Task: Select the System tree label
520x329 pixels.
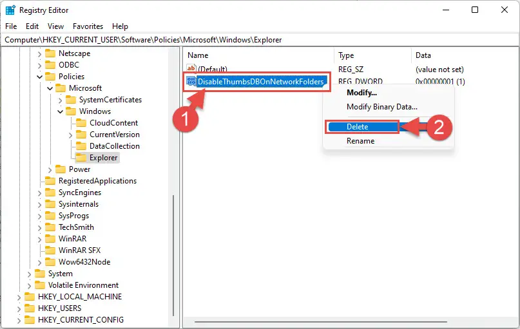Action: 61,274
